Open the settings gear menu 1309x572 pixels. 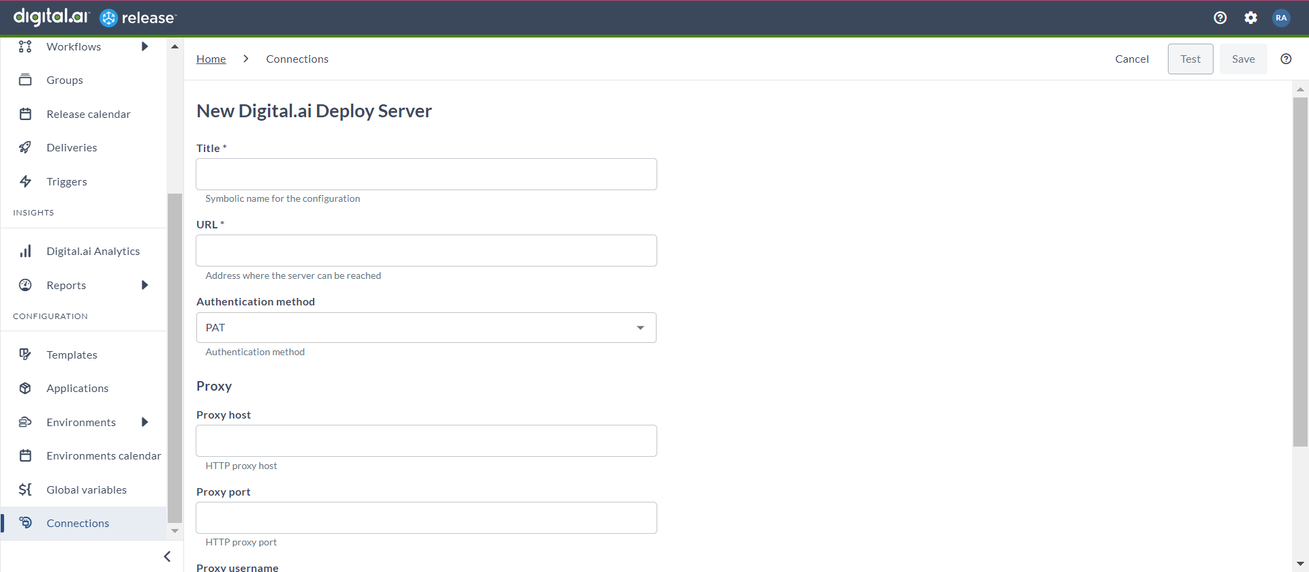click(x=1250, y=18)
